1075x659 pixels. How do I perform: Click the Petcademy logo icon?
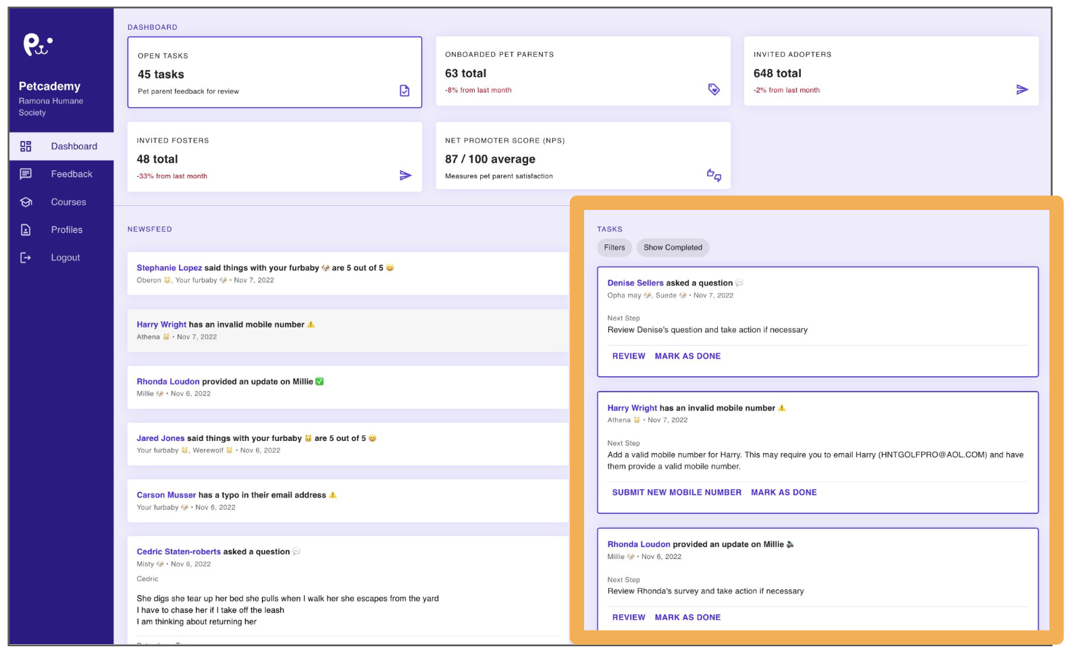pyautogui.click(x=38, y=45)
